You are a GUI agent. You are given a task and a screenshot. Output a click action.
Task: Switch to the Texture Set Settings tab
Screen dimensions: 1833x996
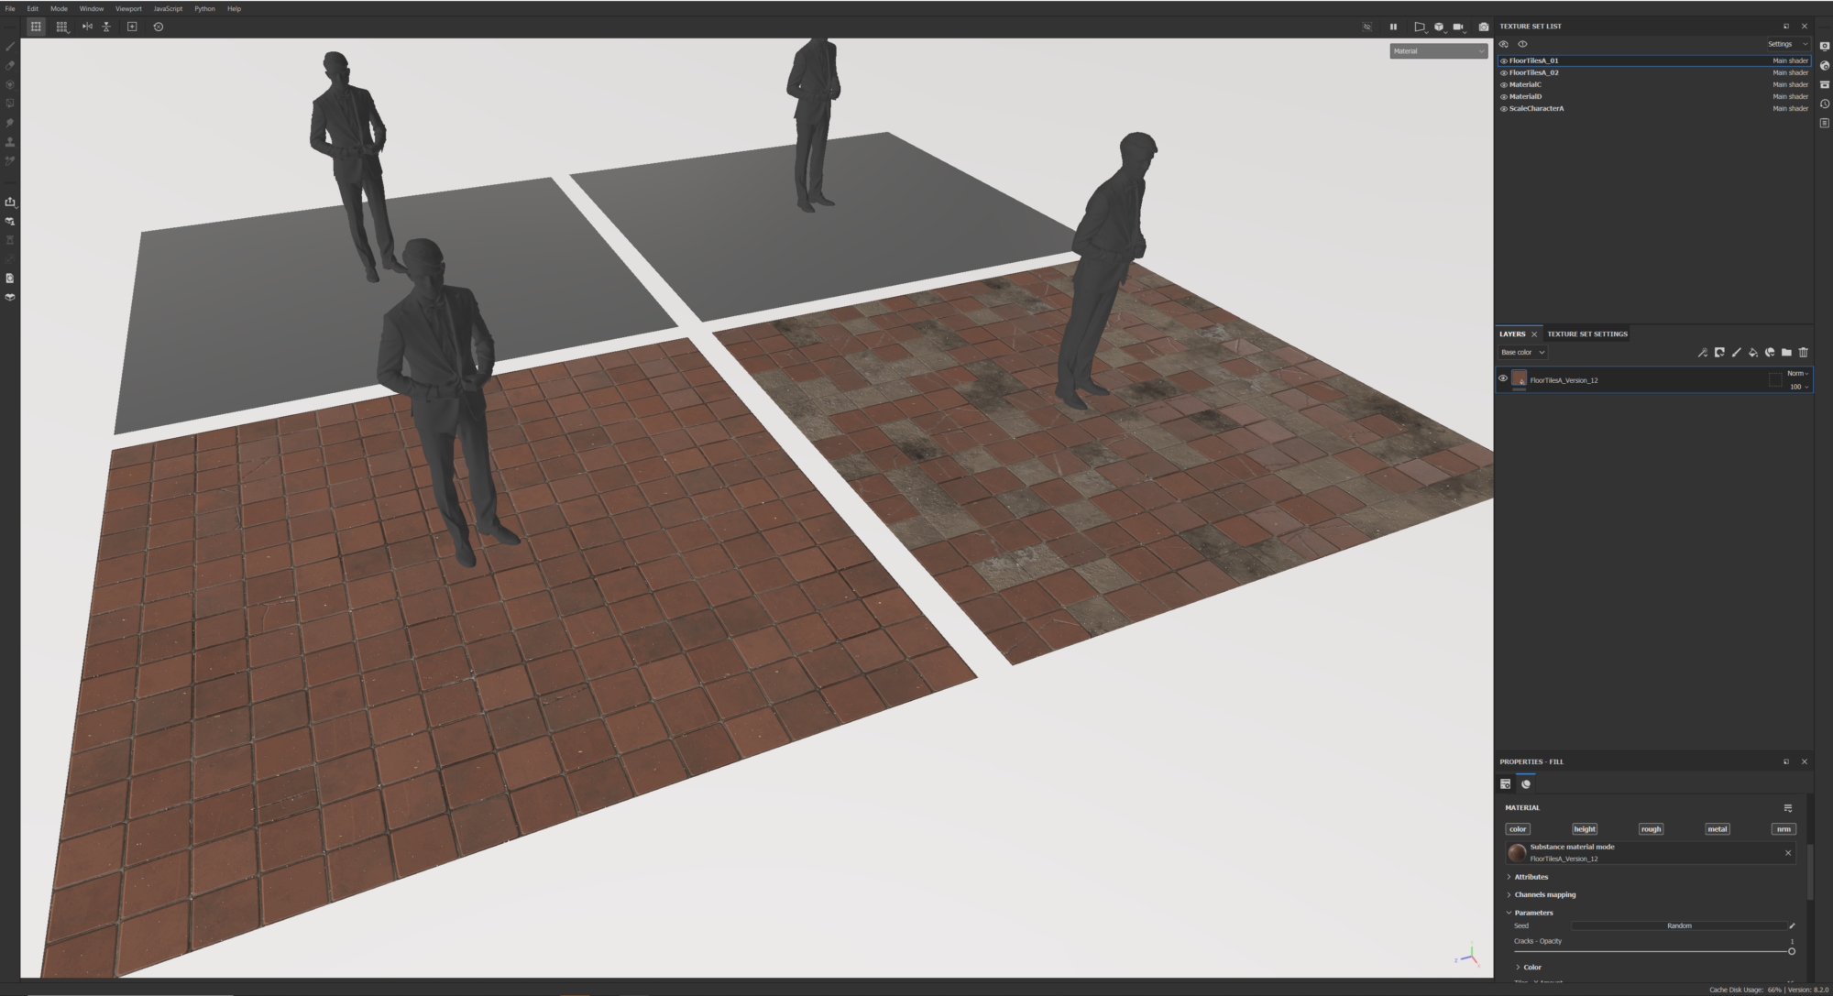click(1587, 334)
